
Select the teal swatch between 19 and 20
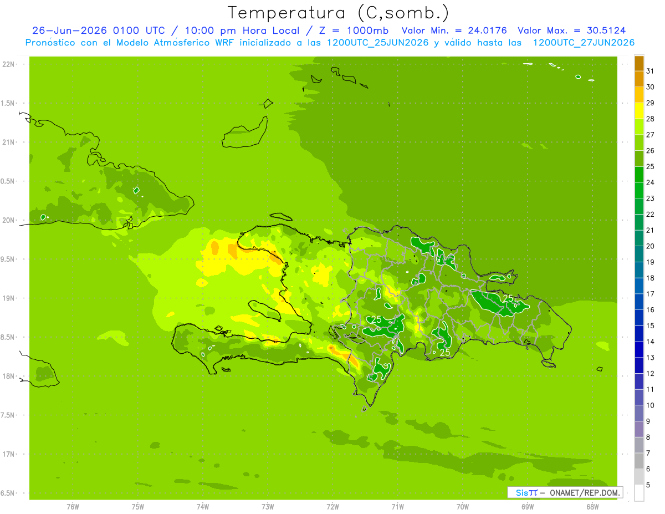639,255
